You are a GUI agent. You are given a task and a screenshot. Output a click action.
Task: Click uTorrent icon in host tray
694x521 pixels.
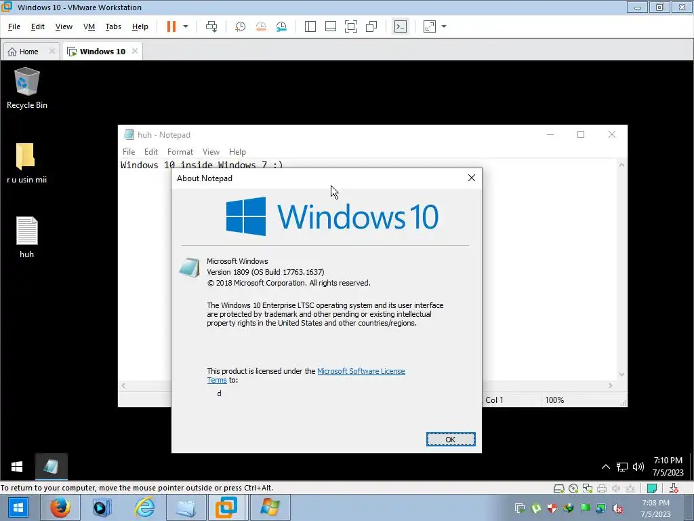pos(536,507)
